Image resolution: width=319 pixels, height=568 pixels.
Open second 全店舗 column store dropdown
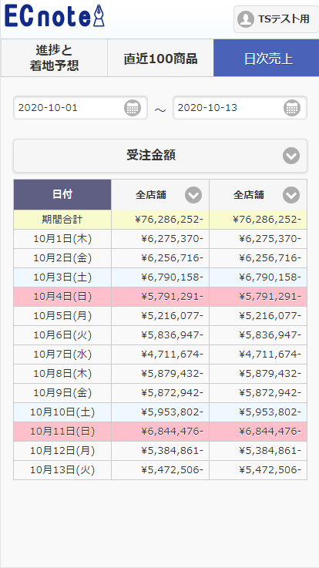click(x=291, y=195)
